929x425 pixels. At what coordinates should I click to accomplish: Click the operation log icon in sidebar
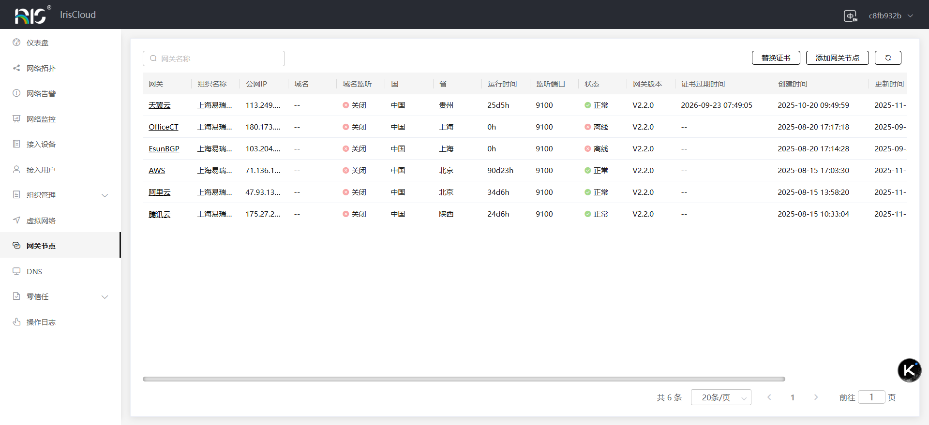click(16, 322)
